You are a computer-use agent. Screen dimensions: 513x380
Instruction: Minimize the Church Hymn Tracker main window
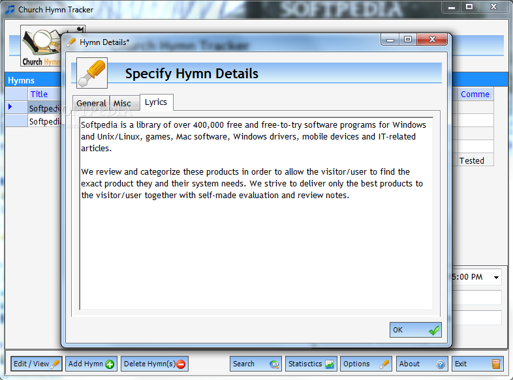[452, 7]
